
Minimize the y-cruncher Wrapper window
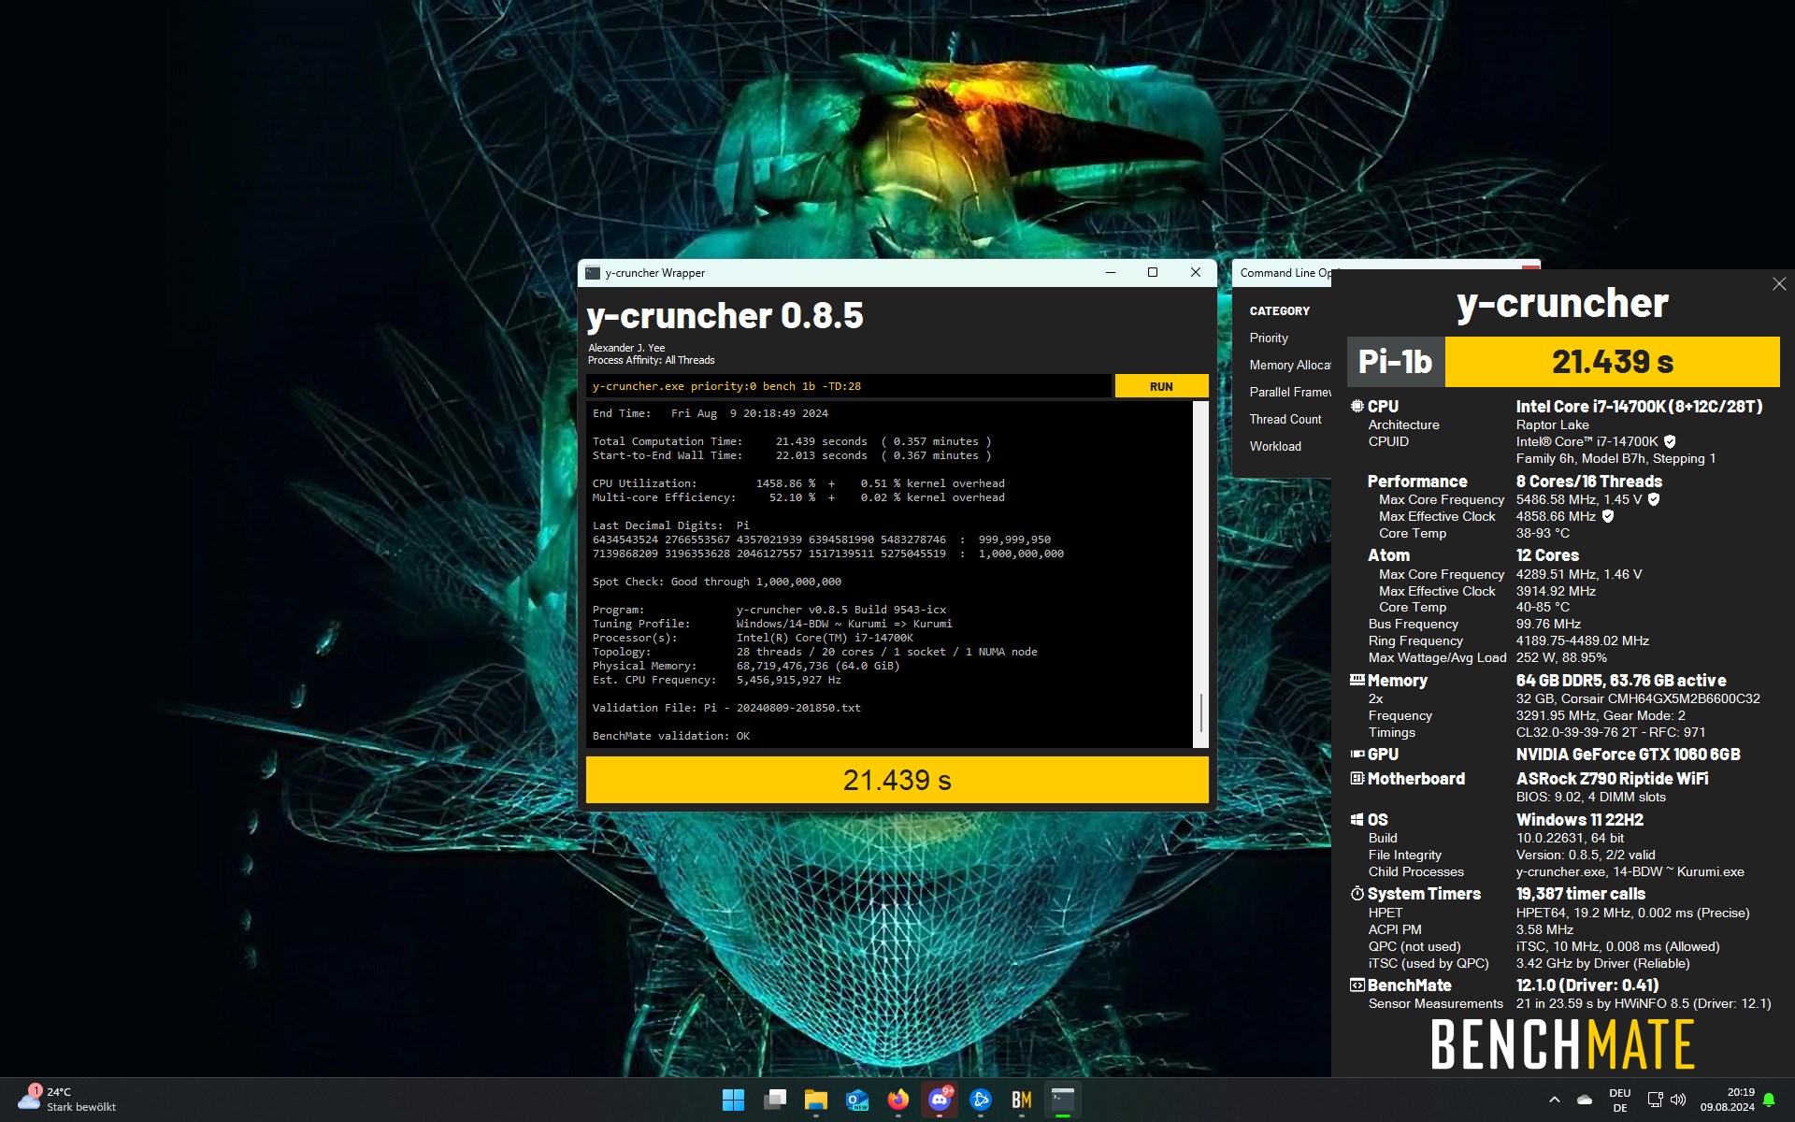pos(1111,272)
